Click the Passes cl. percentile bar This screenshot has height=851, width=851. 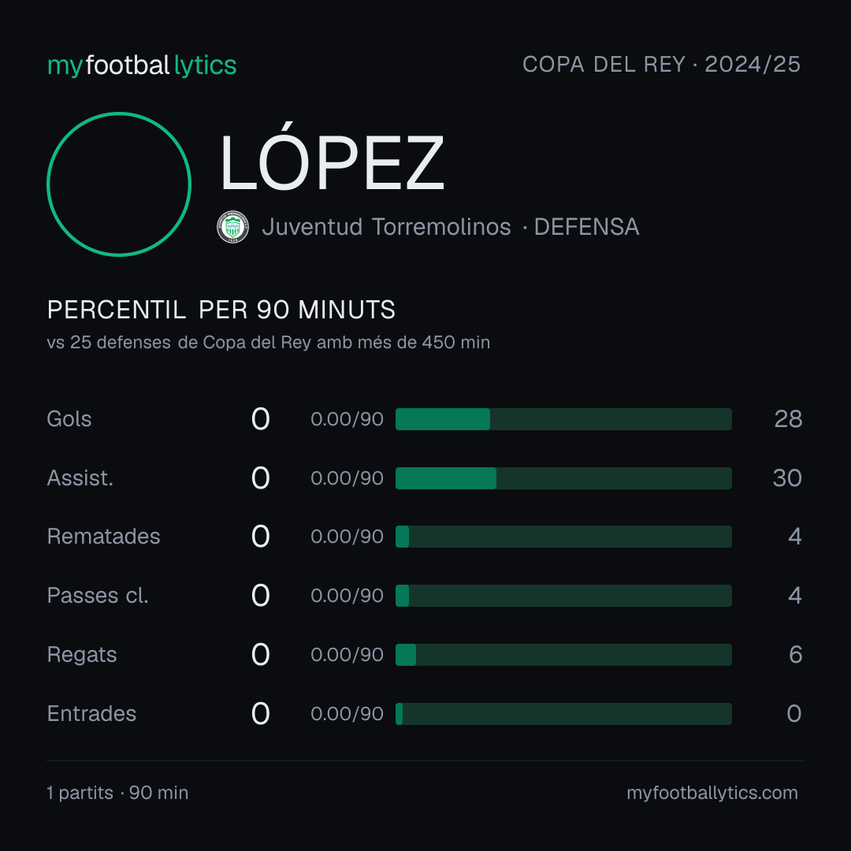[563, 596]
